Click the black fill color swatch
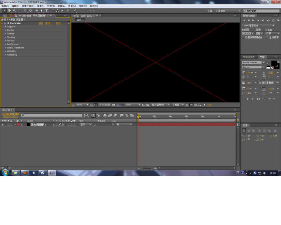This screenshot has width=281, height=225. click(274, 63)
